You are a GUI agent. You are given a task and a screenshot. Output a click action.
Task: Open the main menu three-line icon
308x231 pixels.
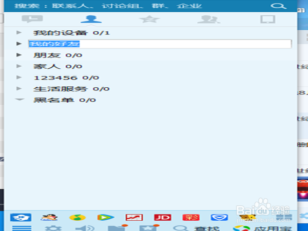22,228
